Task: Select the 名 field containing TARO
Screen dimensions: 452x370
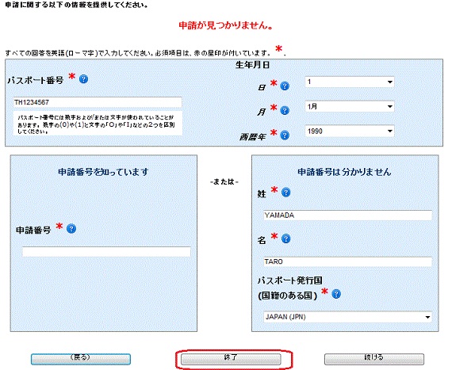Action: (x=347, y=261)
